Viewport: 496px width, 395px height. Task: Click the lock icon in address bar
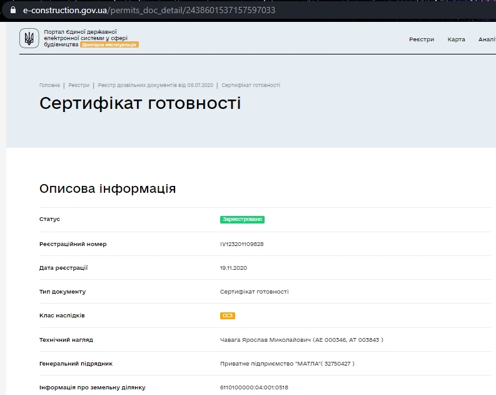[13, 10]
